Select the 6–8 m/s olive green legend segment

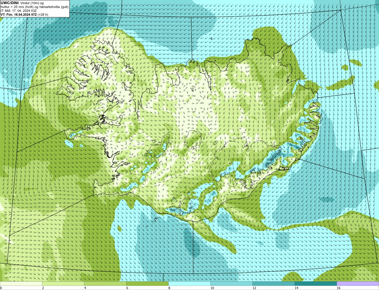coord(147,283)
